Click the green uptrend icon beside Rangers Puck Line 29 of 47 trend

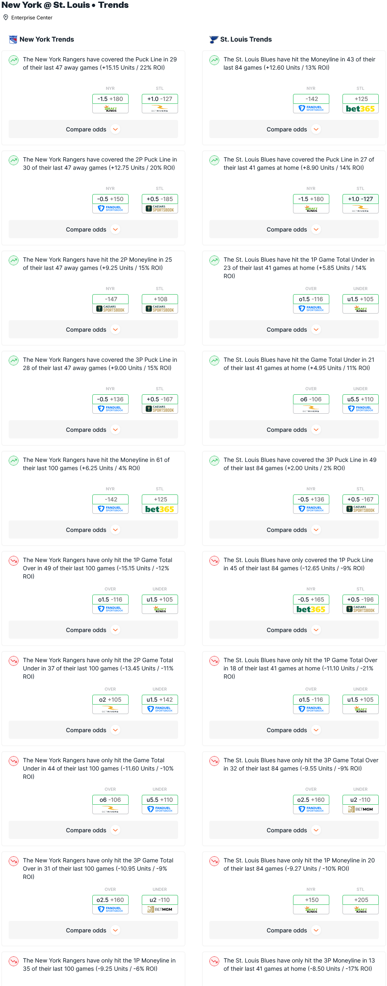click(x=14, y=60)
